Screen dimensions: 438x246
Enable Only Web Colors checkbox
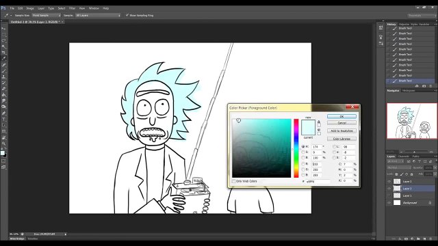click(234, 181)
